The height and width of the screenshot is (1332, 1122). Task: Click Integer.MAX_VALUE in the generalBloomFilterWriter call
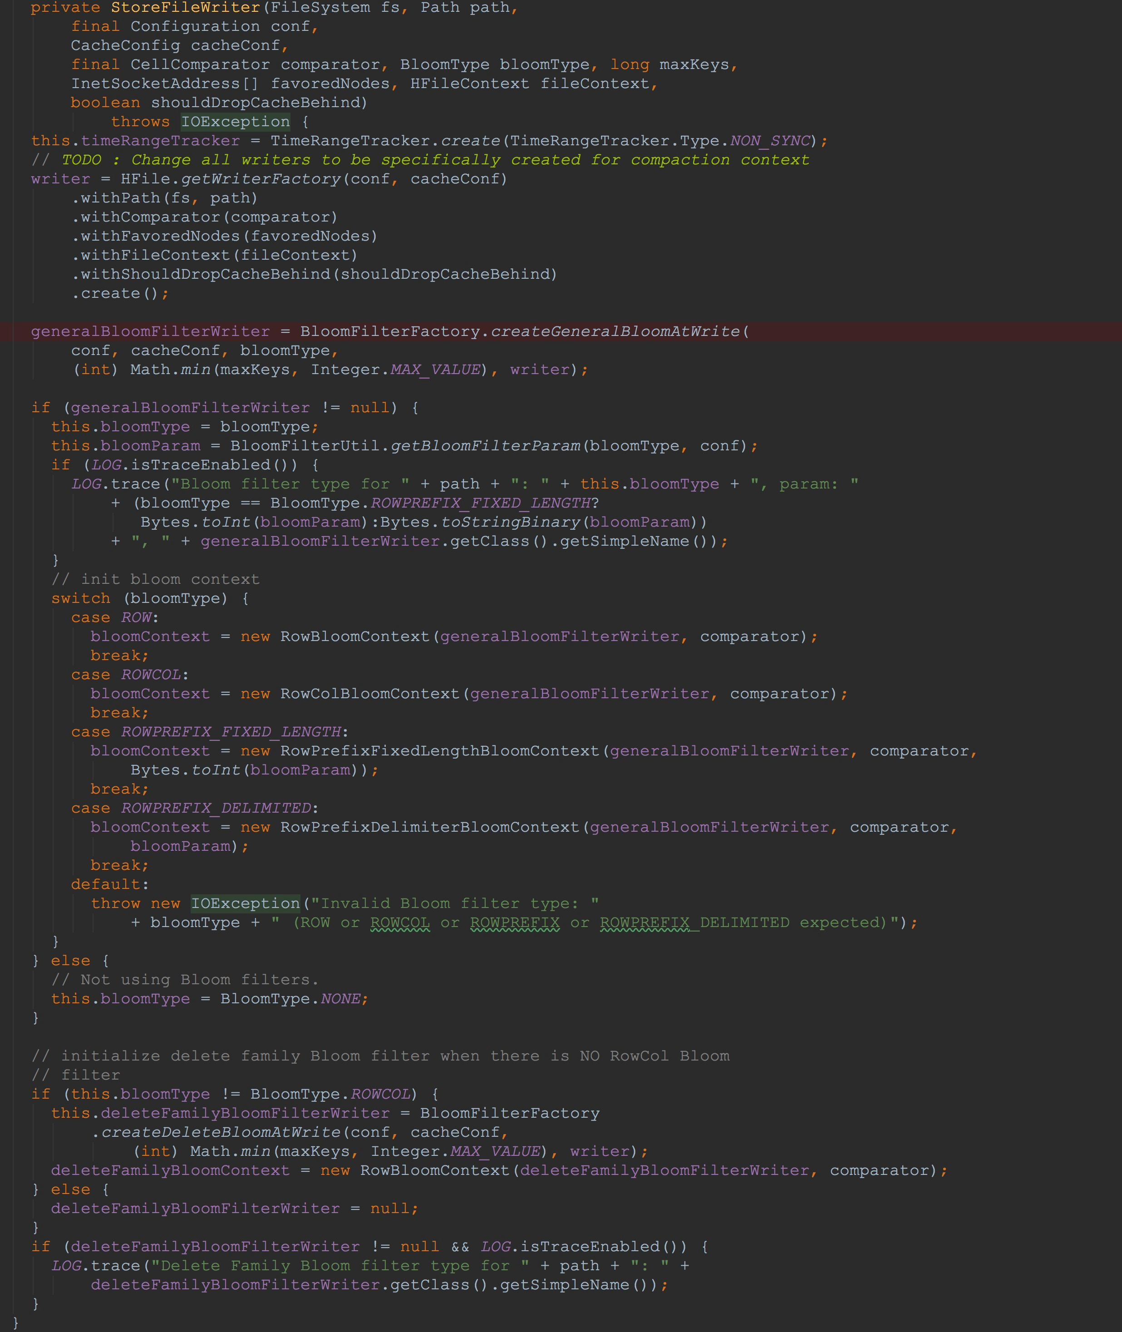[396, 370]
